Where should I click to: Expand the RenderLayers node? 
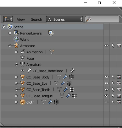10,33
